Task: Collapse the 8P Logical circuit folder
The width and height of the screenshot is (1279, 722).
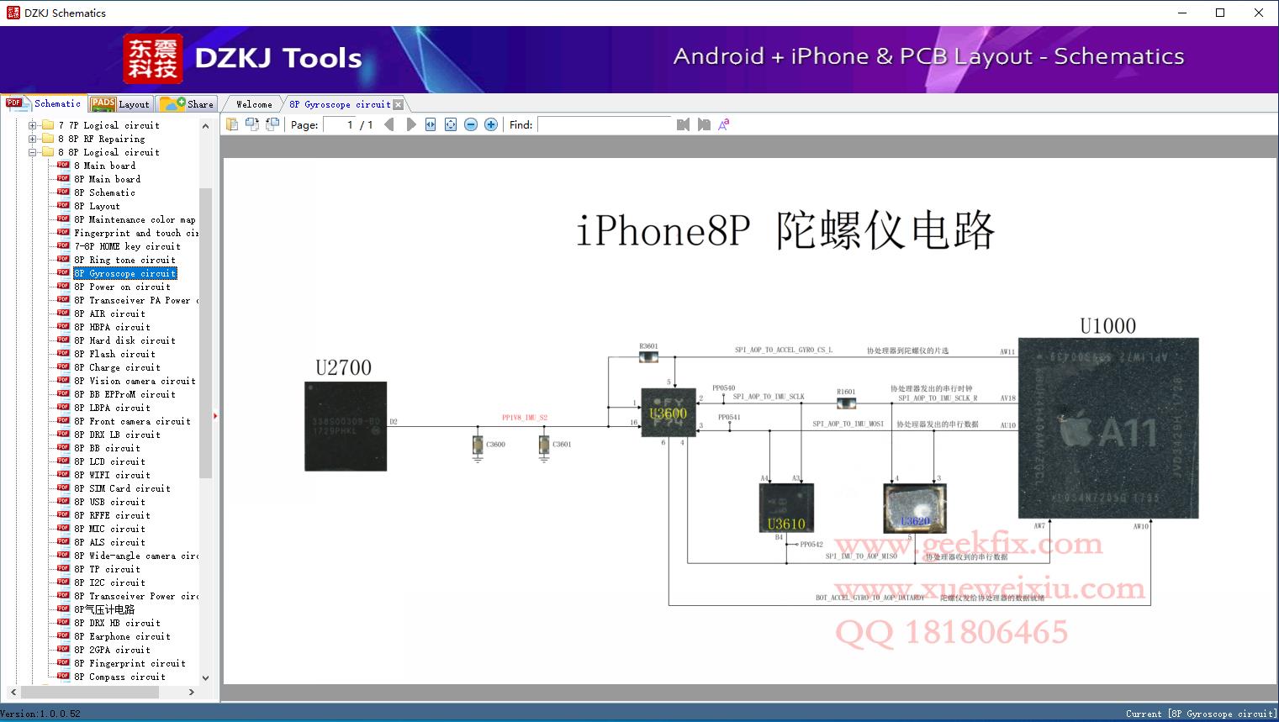Action: [32, 152]
